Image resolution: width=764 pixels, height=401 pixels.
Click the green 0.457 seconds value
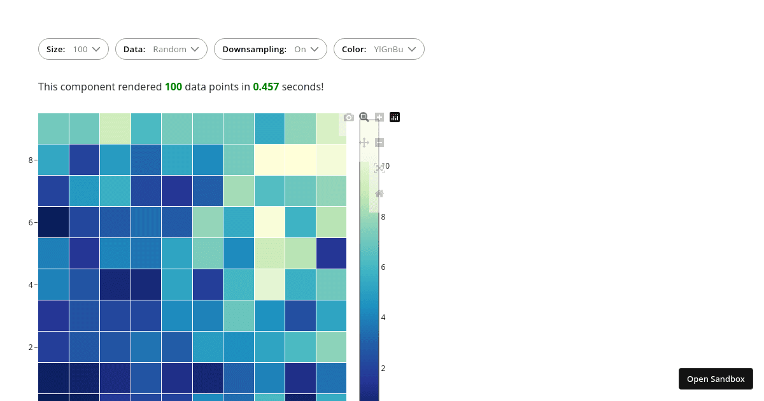266,87
